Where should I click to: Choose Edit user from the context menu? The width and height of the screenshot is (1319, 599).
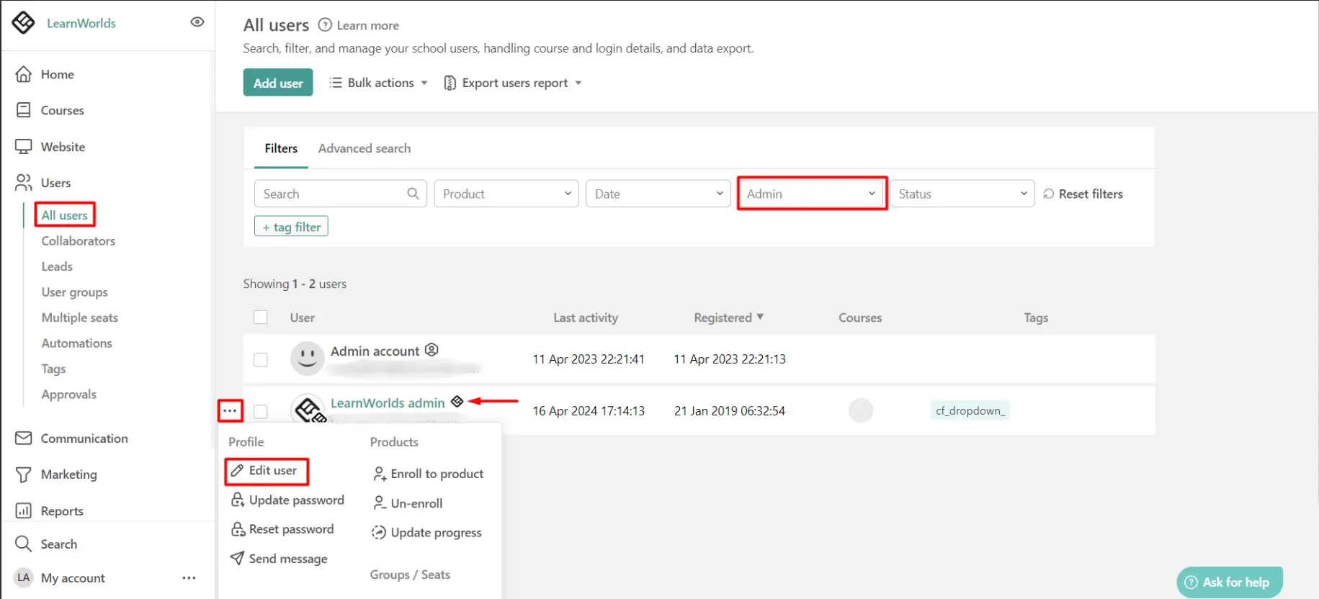tap(267, 471)
